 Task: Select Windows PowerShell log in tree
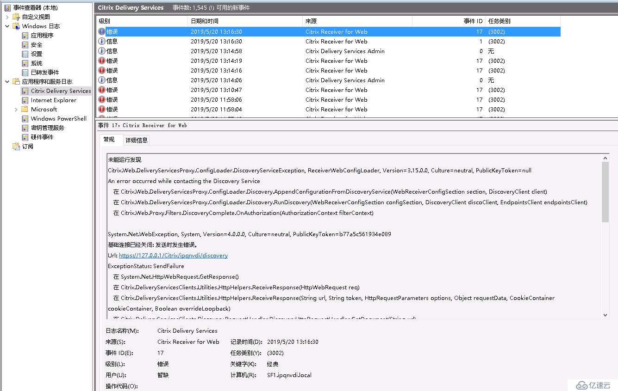tap(59, 119)
